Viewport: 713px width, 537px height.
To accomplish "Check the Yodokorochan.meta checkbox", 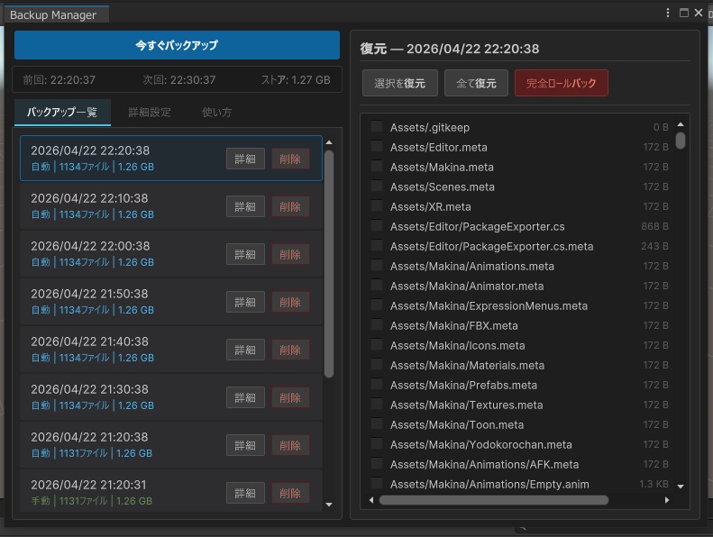I will click(377, 444).
